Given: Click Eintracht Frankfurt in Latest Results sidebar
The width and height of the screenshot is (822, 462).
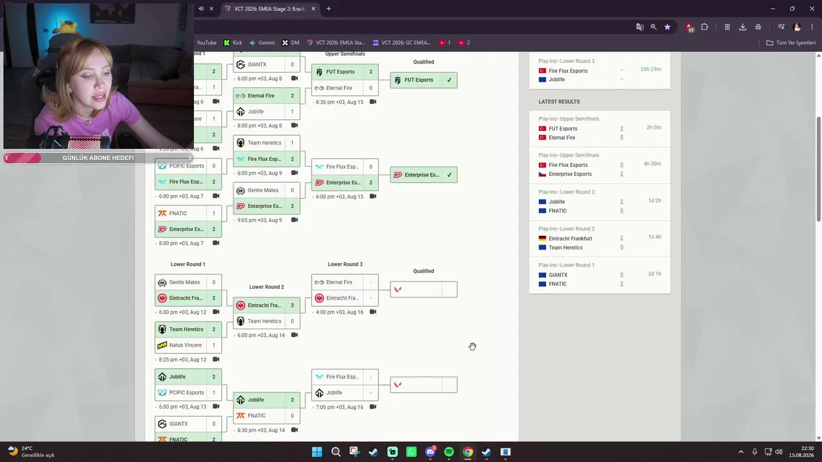Looking at the screenshot, I should click(x=570, y=239).
